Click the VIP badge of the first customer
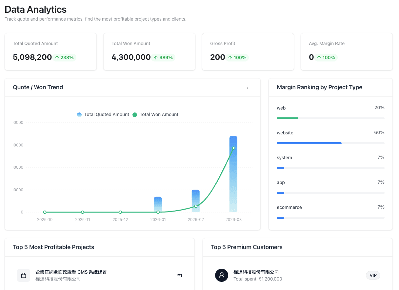The width and height of the screenshot is (399, 290). click(373, 275)
